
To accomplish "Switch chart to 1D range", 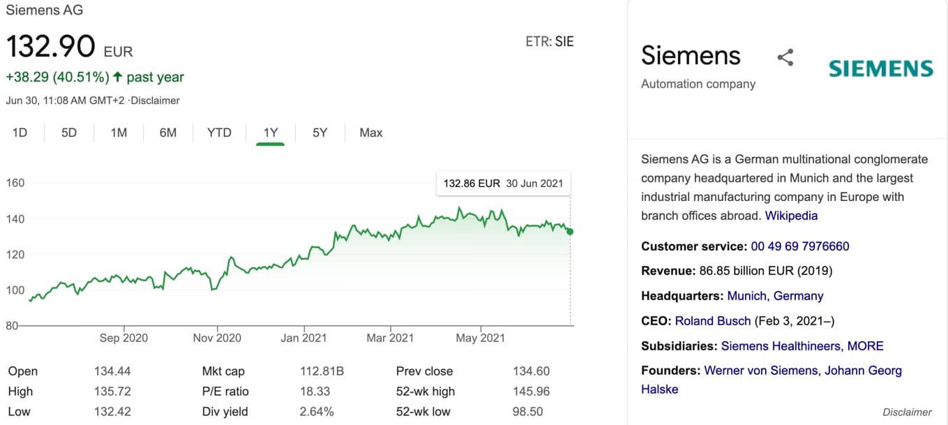I will point(20,133).
